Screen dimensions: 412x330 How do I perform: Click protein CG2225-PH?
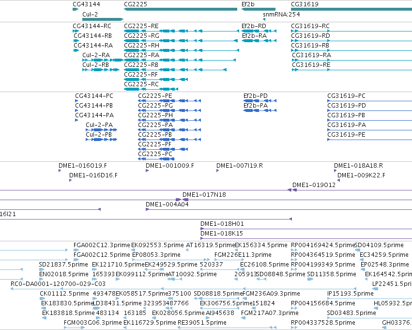click(x=169, y=120)
